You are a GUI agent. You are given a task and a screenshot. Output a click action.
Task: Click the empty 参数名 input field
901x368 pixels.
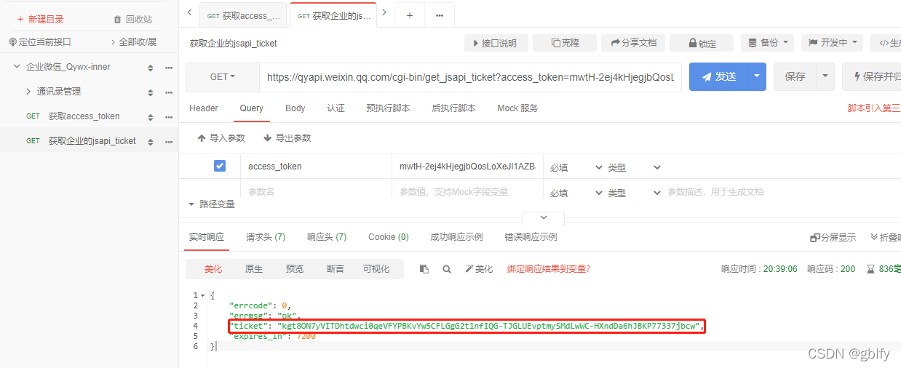click(316, 192)
